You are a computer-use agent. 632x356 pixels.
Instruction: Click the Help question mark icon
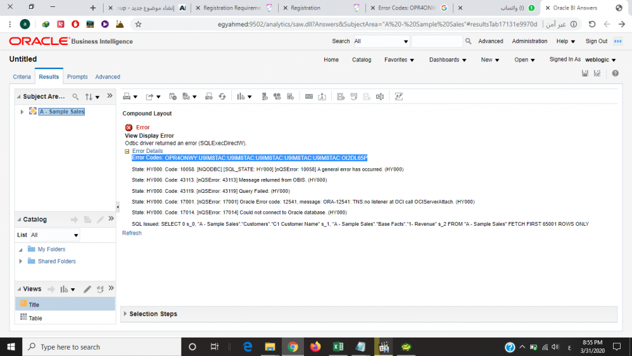(615, 73)
